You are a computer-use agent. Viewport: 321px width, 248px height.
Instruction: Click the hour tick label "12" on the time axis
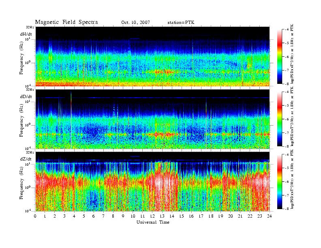click(x=152, y=216)
